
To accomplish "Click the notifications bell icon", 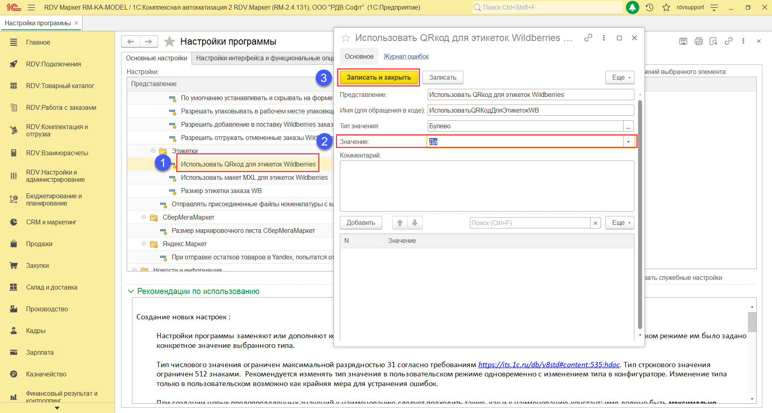I will pos(632,8).
